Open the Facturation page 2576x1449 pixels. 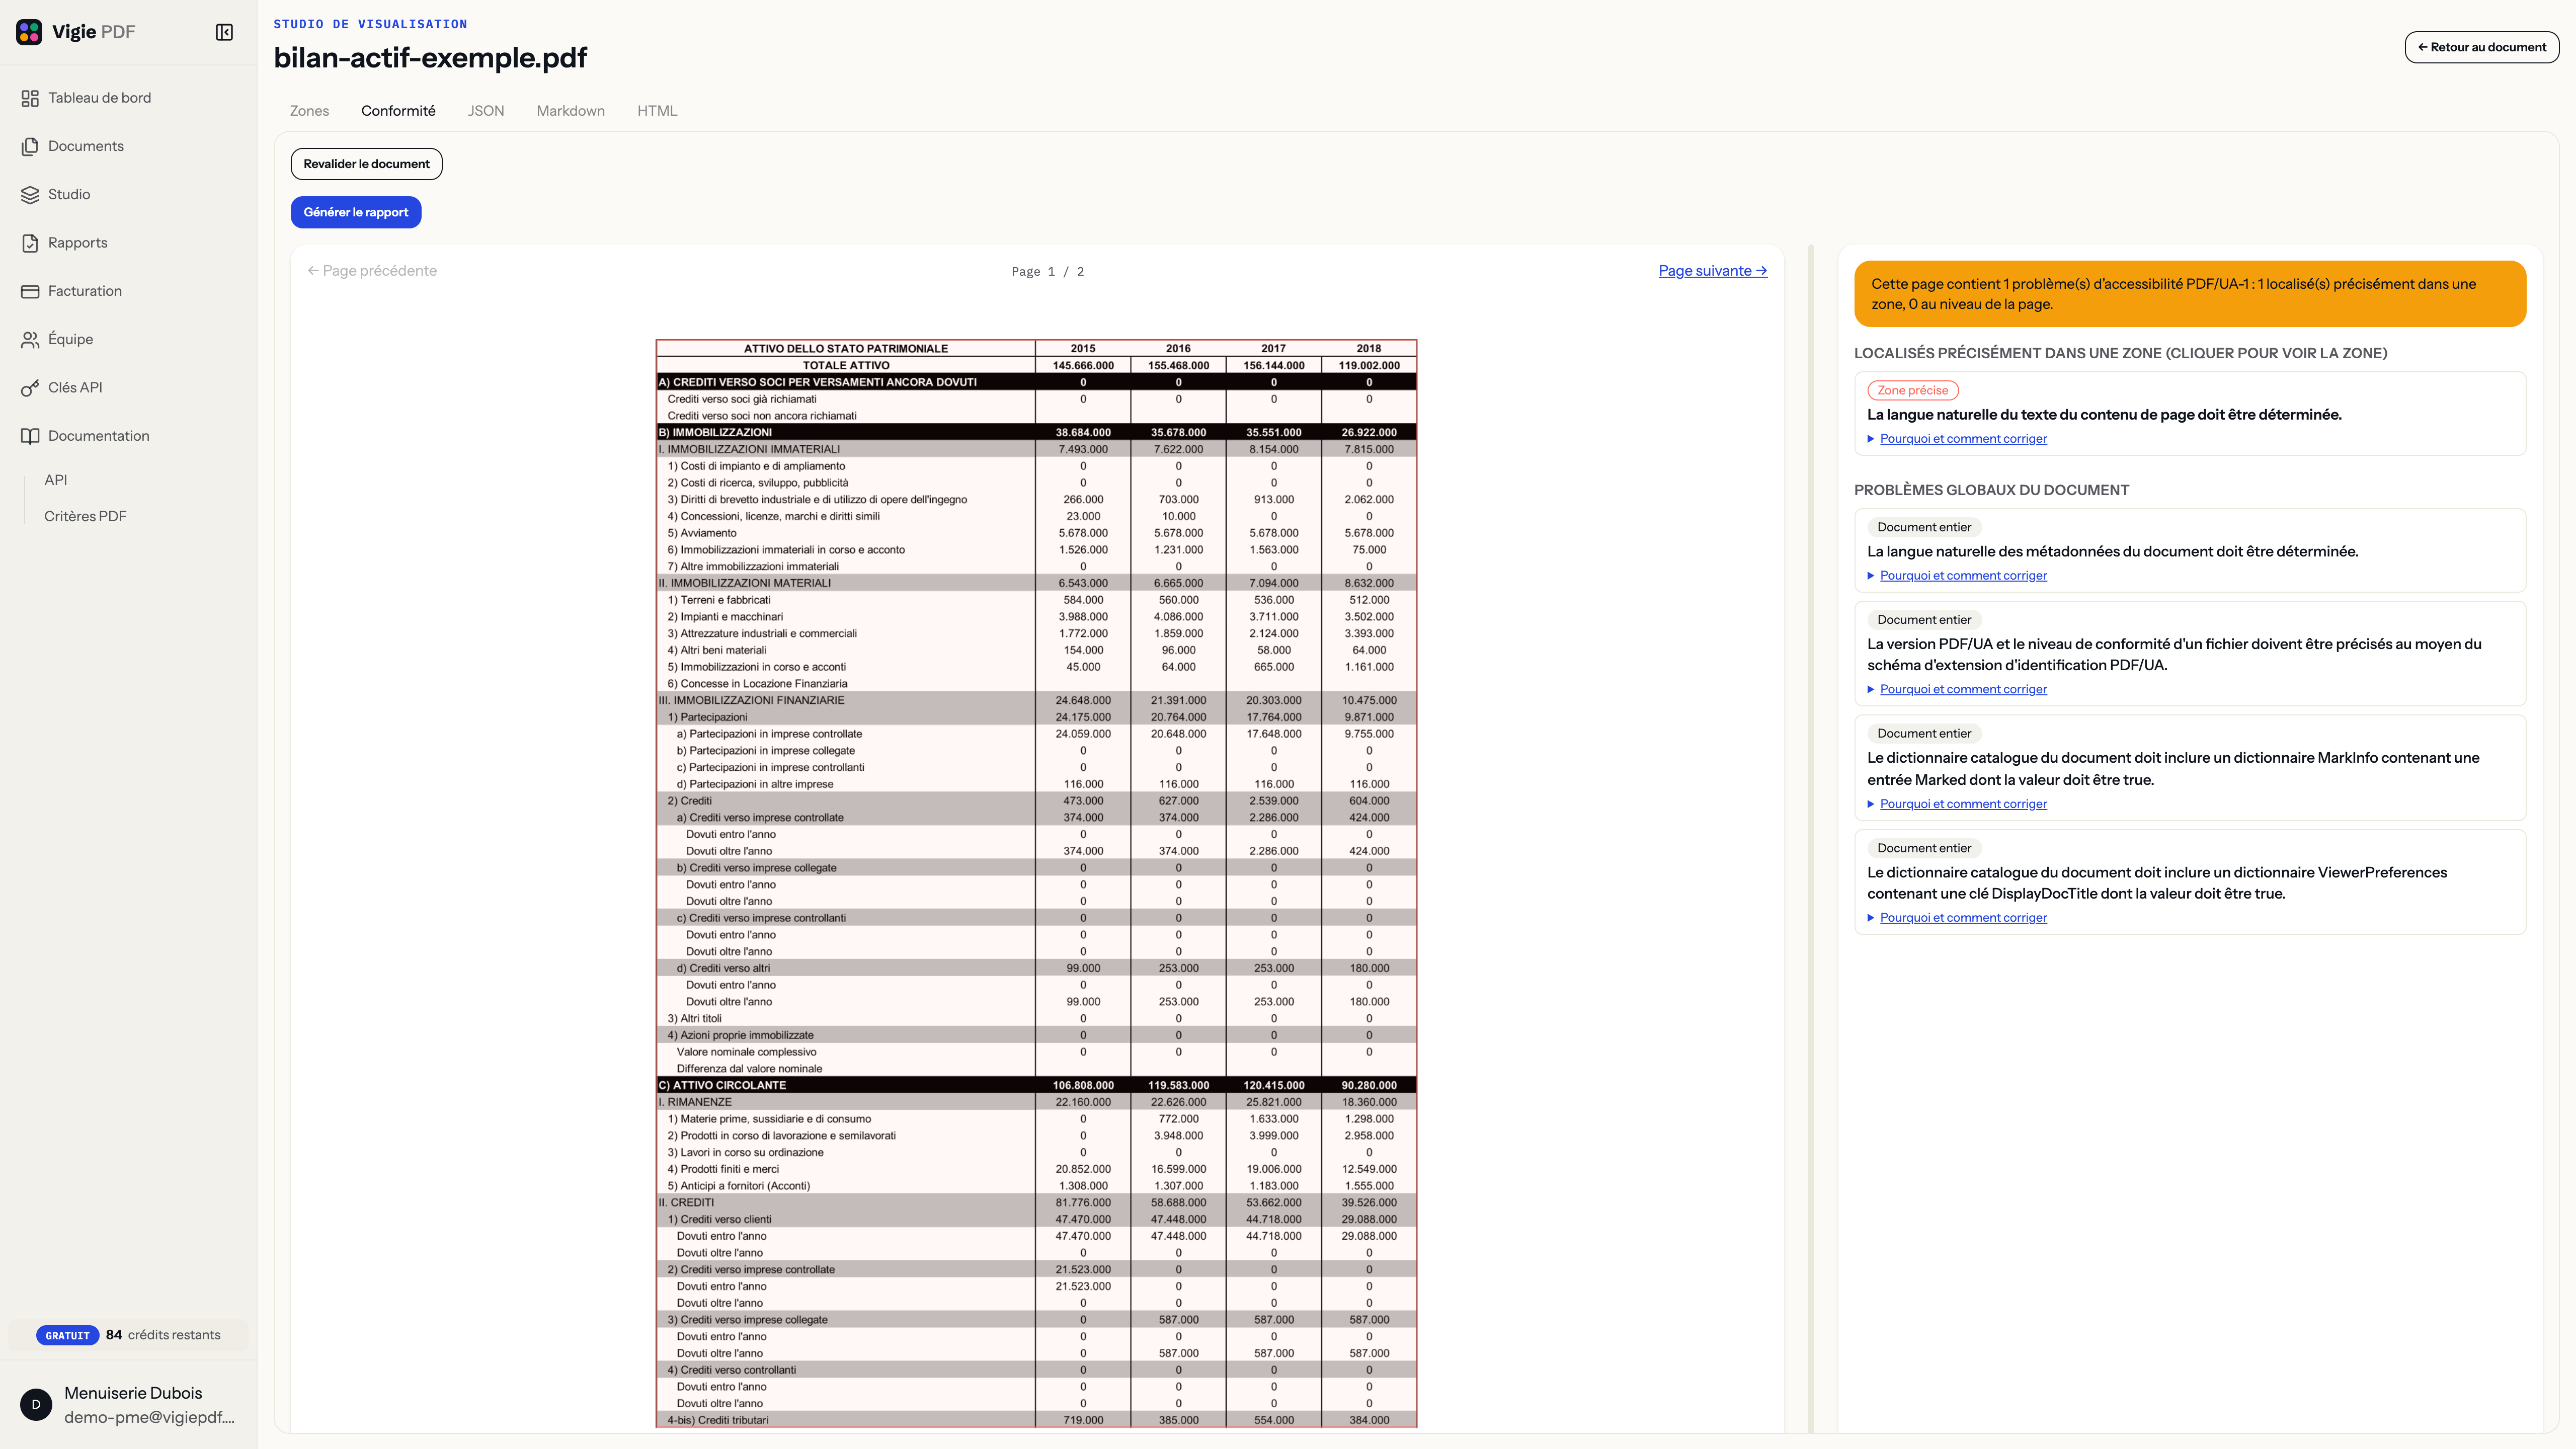pyautogui.click(x=128, y=291)
